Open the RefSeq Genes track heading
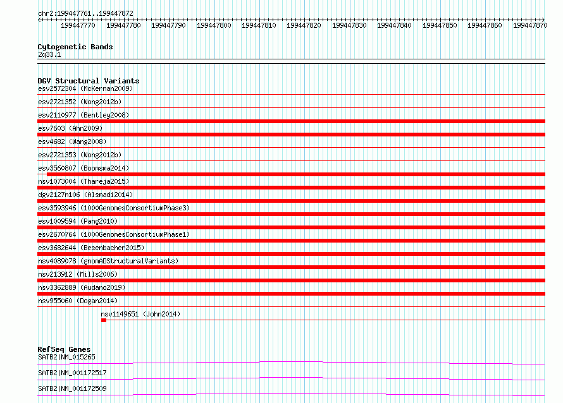The width and height of the screenshot is (563, 403). pos(65,349)
